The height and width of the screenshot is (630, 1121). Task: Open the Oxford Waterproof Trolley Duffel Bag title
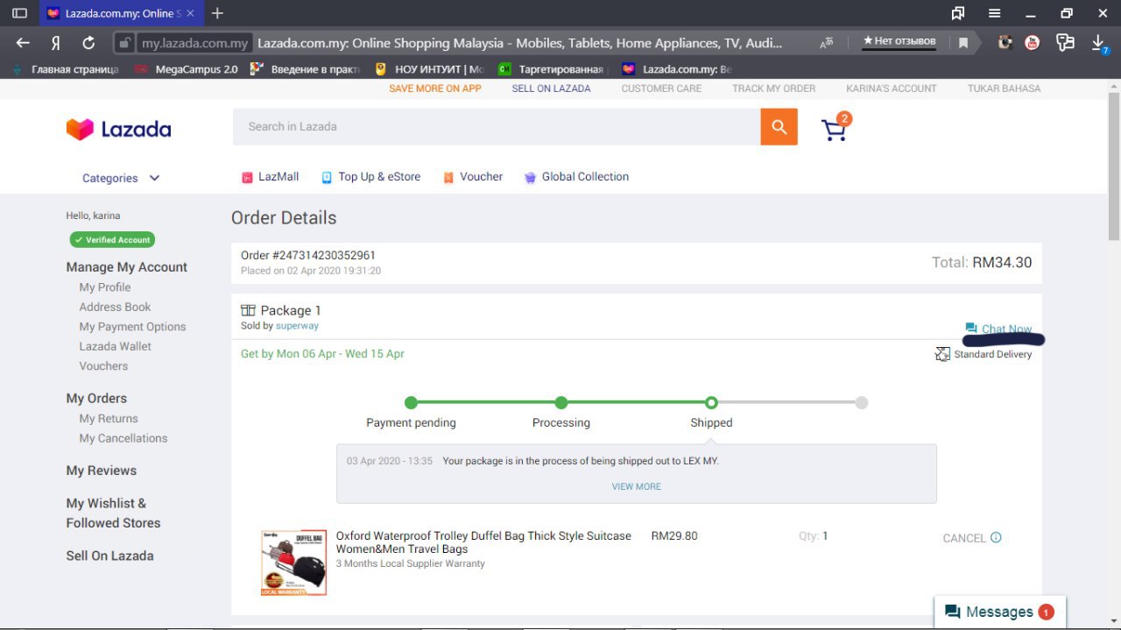(x=483, y=542)
